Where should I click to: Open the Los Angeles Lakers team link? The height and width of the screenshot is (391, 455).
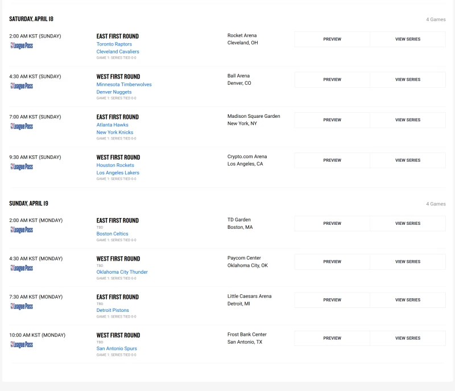[x=118, y=172]
